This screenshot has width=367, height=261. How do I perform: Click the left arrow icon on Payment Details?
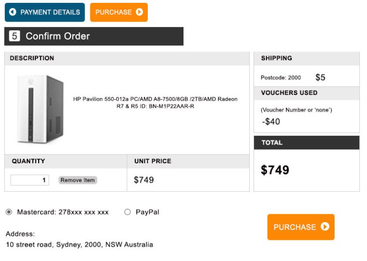coord(13,12)
